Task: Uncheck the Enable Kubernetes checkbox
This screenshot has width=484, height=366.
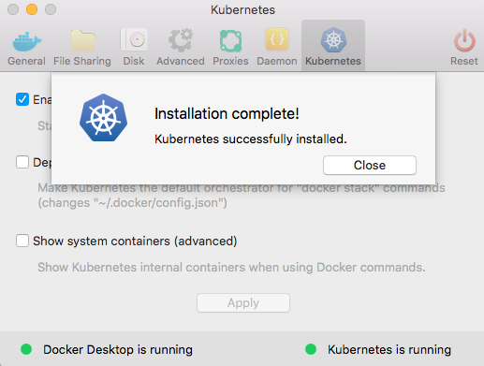Action: click(22, 99)
